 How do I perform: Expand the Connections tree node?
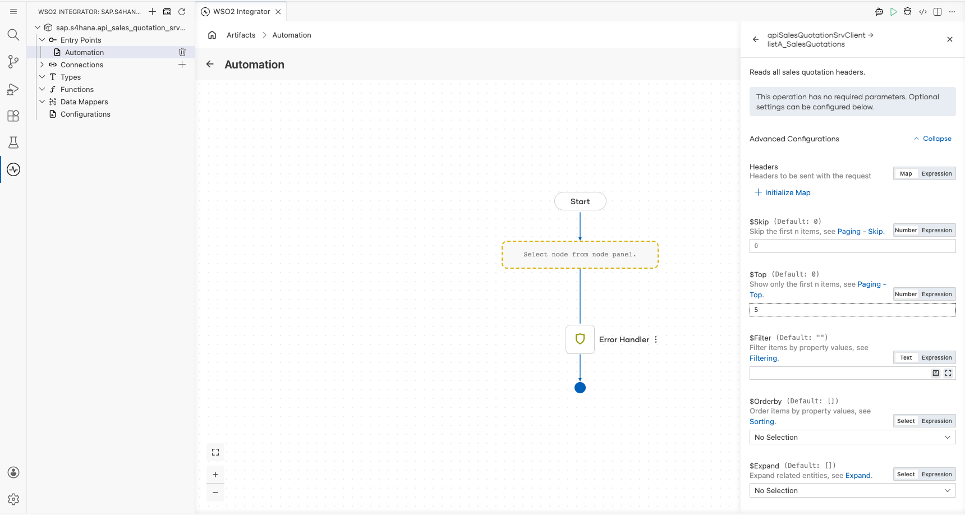[x=42, y=65]
